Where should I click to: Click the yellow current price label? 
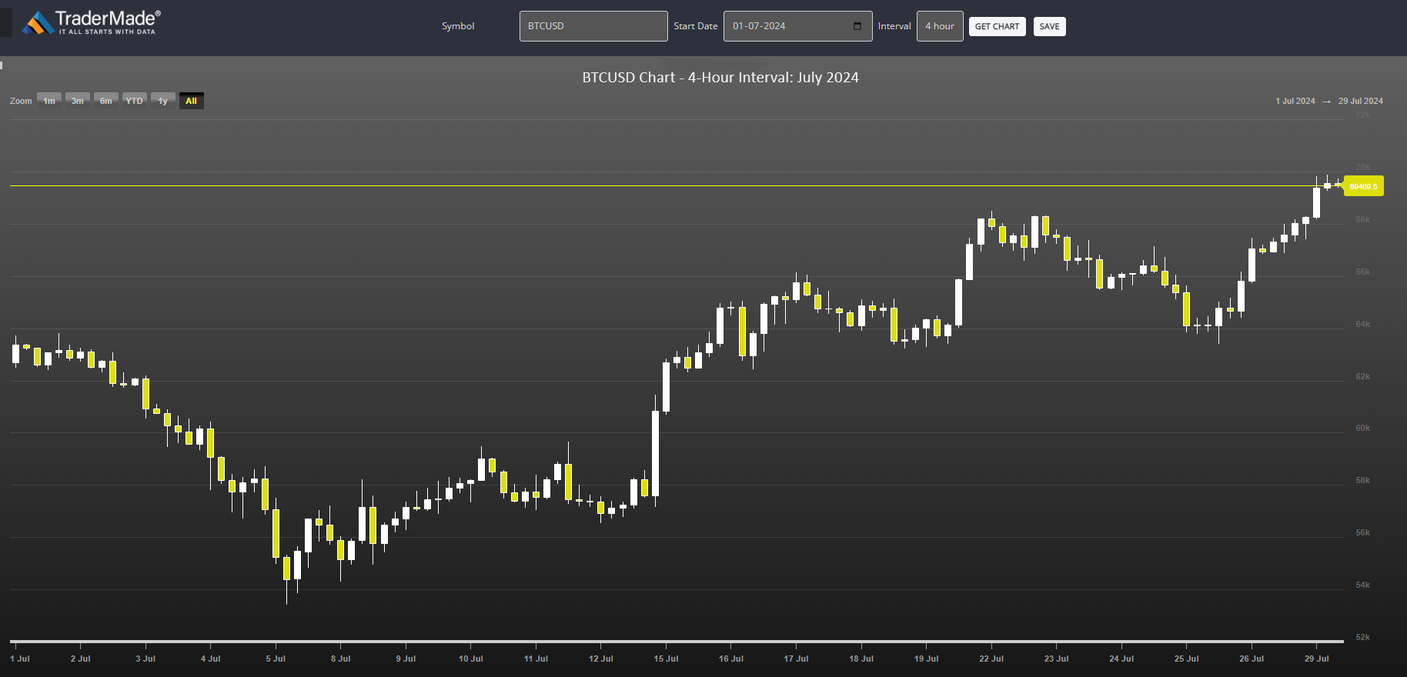1363,186
